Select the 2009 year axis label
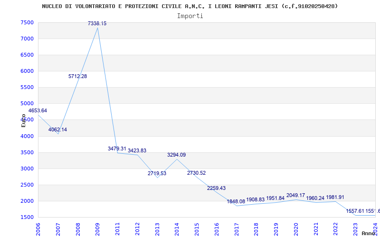The height and width of the screenshot is (238, 380). 98,229
